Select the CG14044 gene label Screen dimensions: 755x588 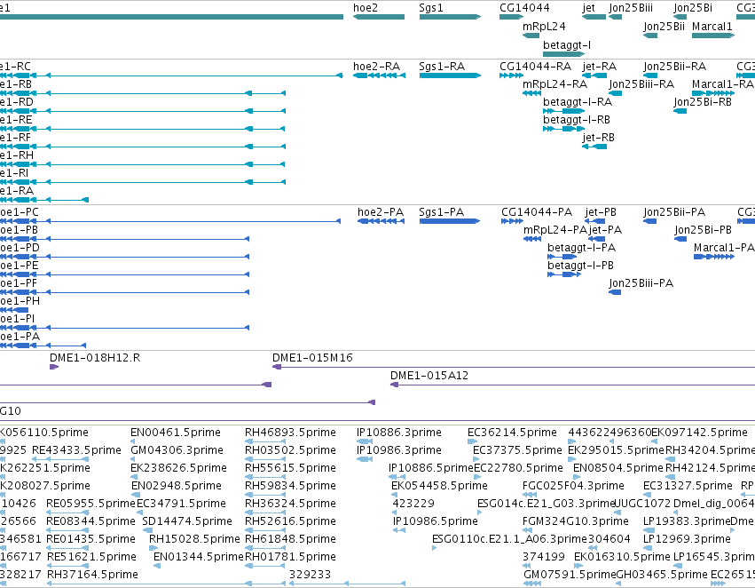[524, 8]
